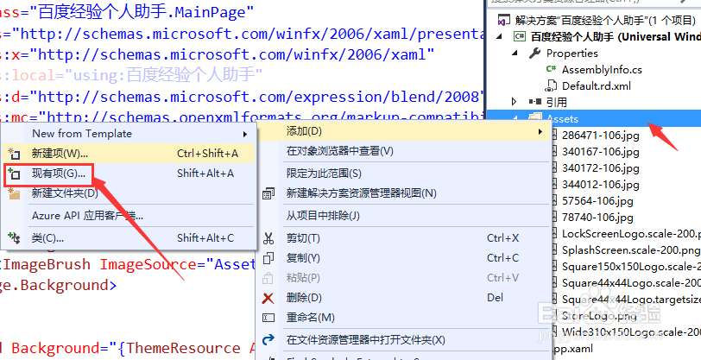
Task: Select file 78740-106.jpg
Action: point(597,218)
